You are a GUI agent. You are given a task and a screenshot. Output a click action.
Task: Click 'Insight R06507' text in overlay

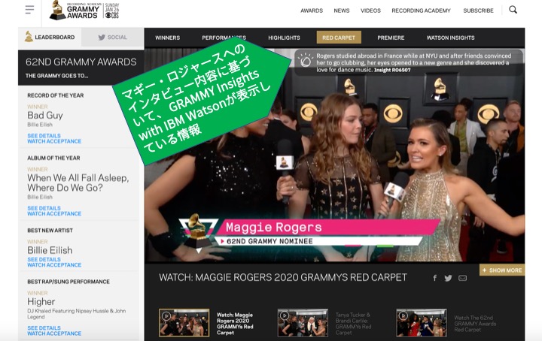click(x=392, y=70)
